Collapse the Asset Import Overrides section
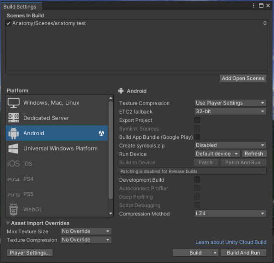The image size is (274, 263). click(8, 223)
